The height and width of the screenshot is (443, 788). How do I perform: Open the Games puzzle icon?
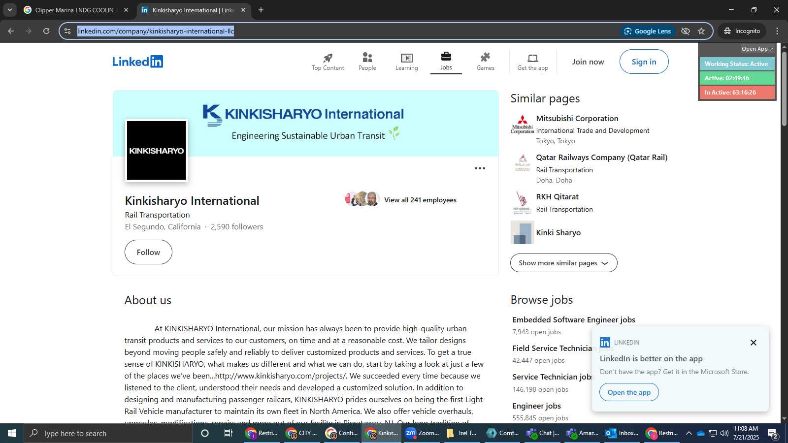click(x=485, y=62)
